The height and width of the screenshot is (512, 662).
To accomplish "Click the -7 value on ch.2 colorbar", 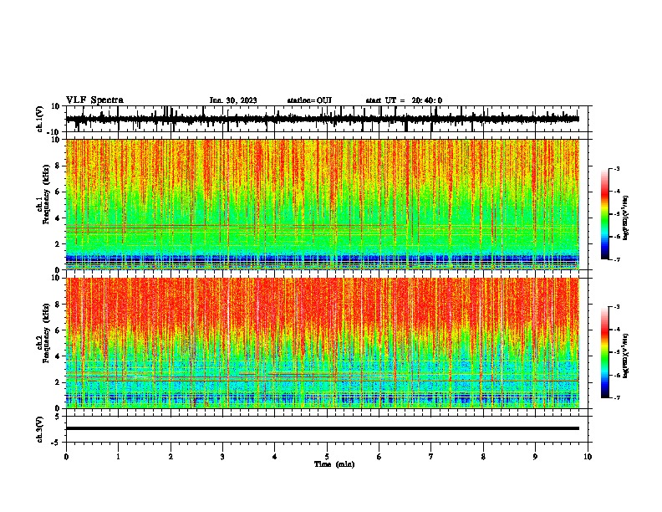I will (616, 397).
